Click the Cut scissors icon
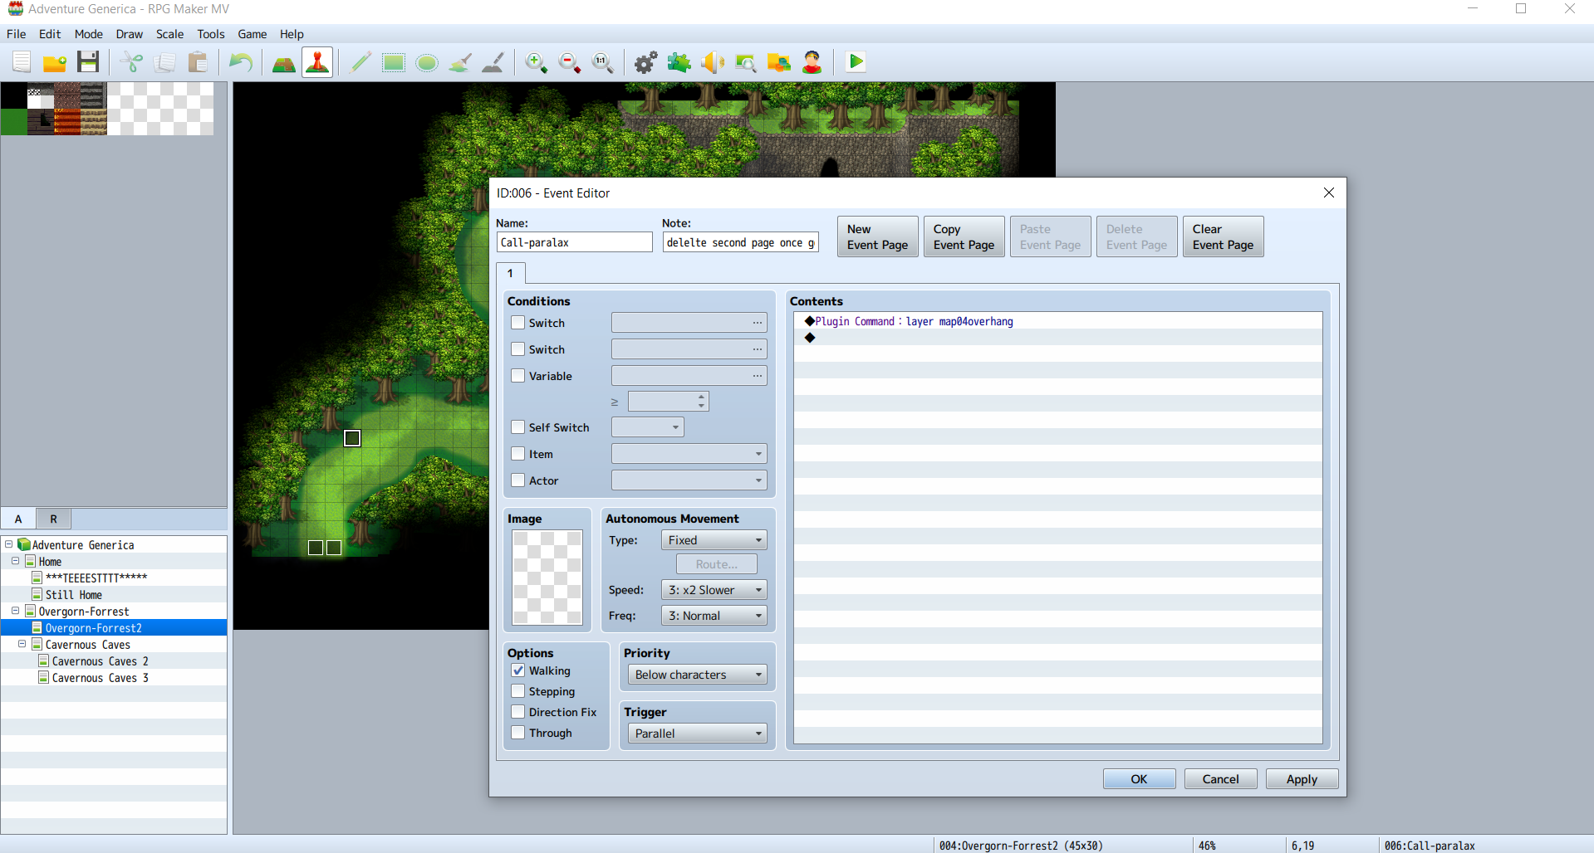 [x=131, y=62]
